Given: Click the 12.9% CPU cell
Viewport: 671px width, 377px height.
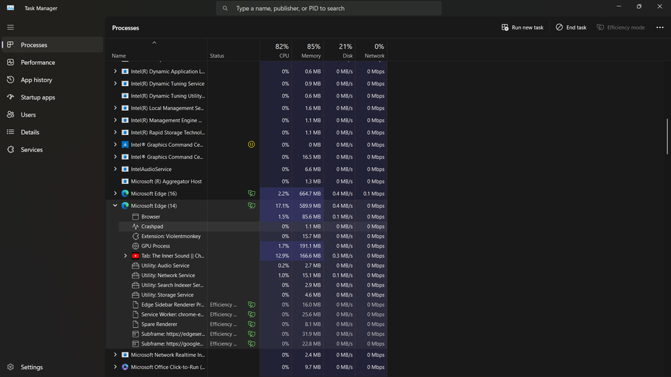Looking at the screenshot, I should point(276,256).
